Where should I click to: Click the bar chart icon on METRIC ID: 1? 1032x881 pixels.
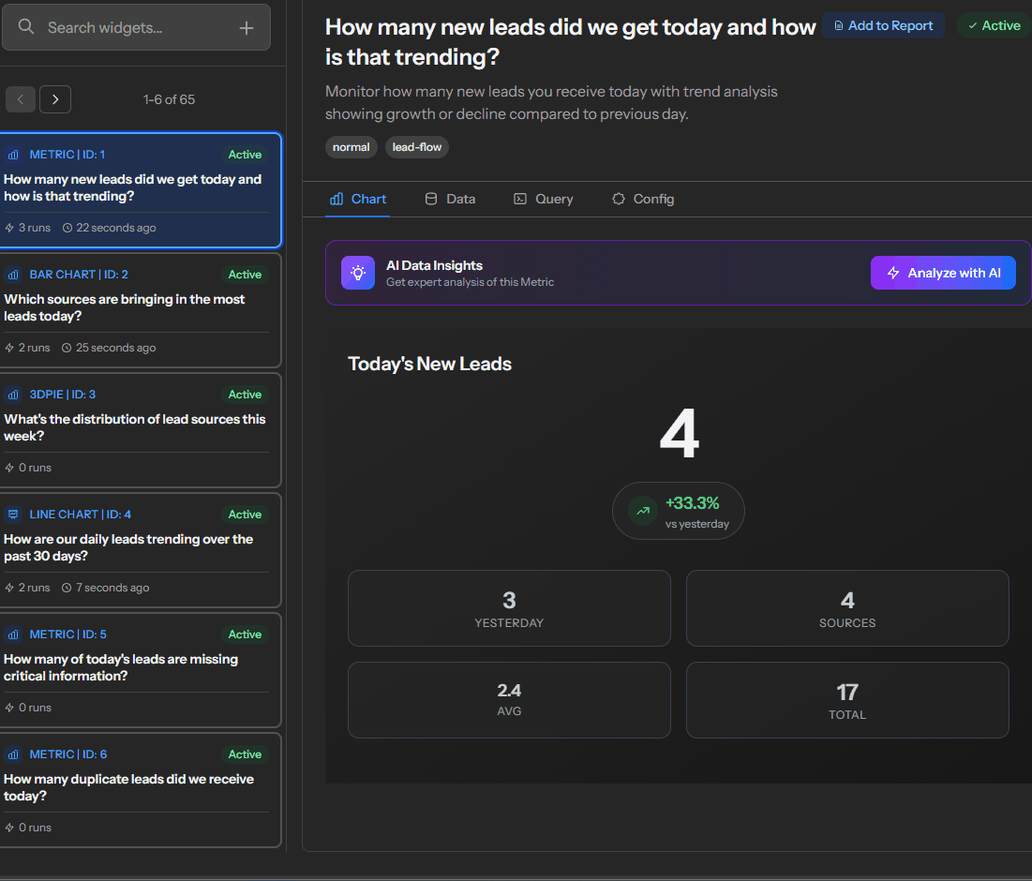click(13, 154)
